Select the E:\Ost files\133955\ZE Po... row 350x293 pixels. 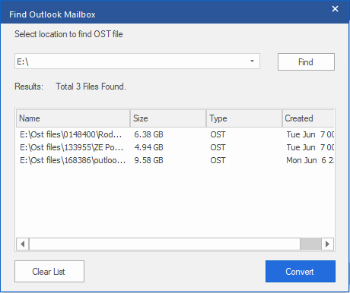[175, 147]
